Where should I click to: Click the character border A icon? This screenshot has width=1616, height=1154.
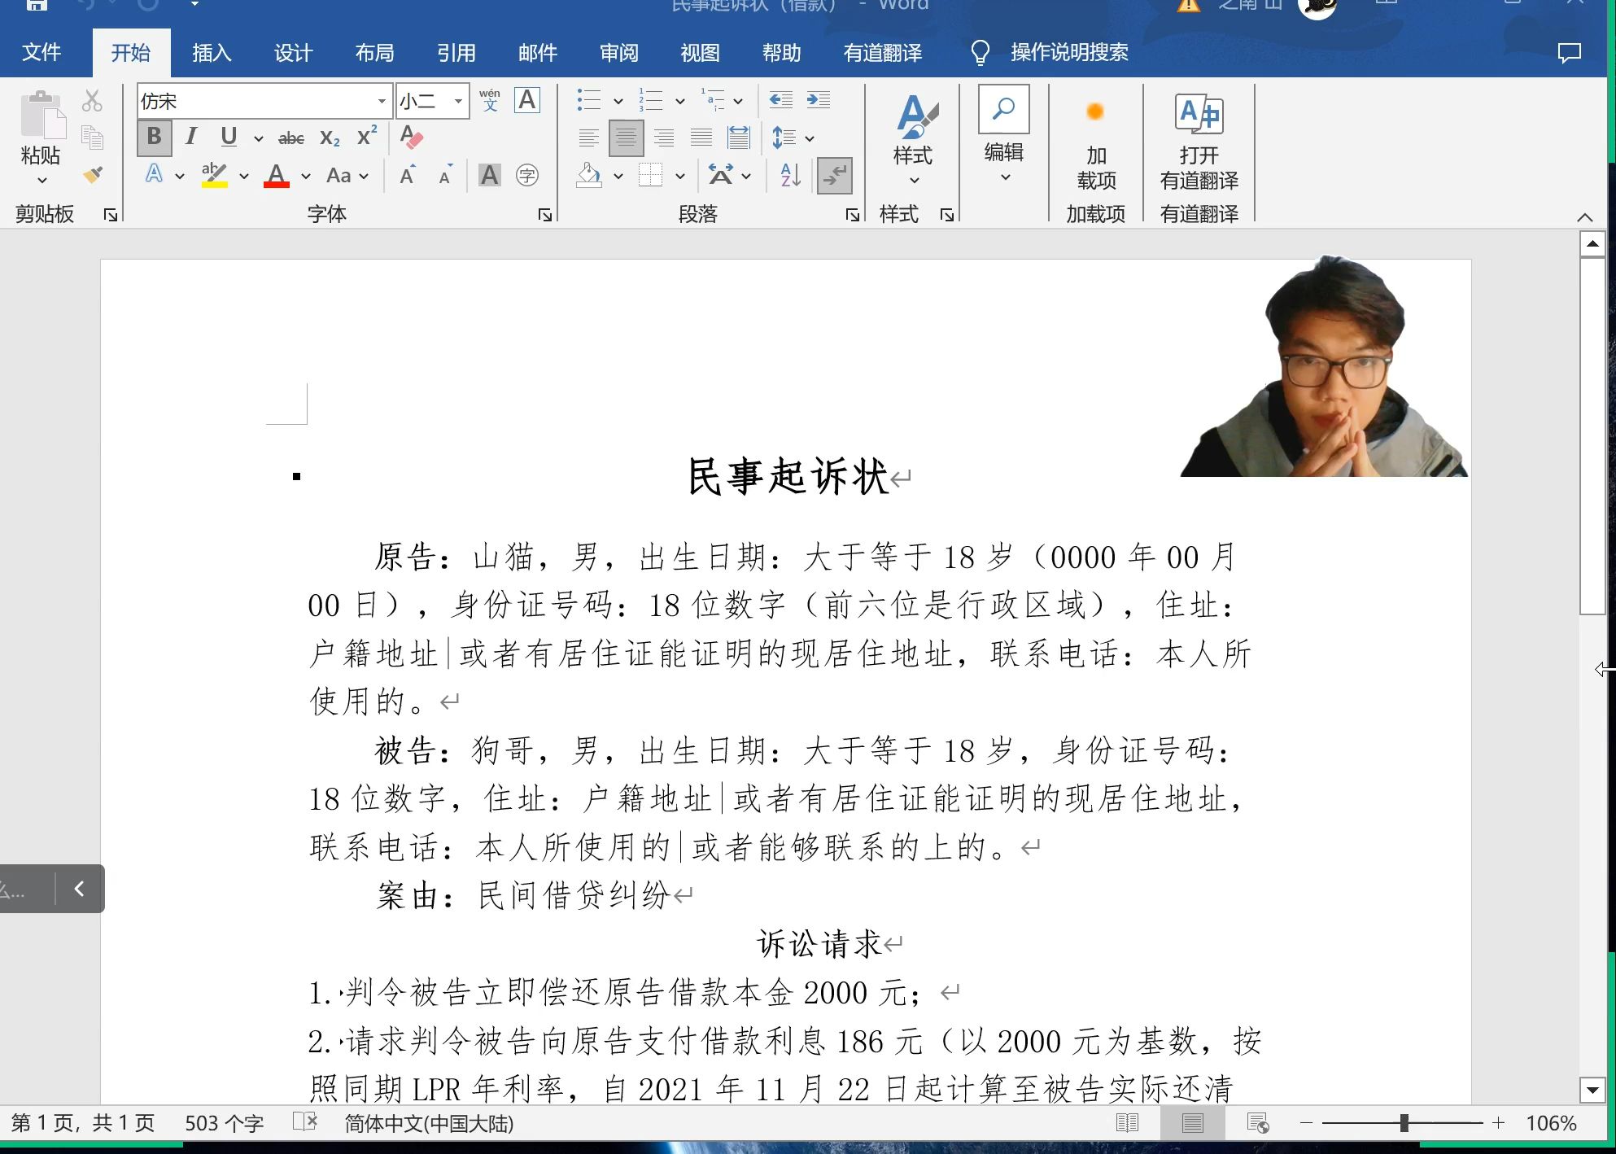click(527, 100)
